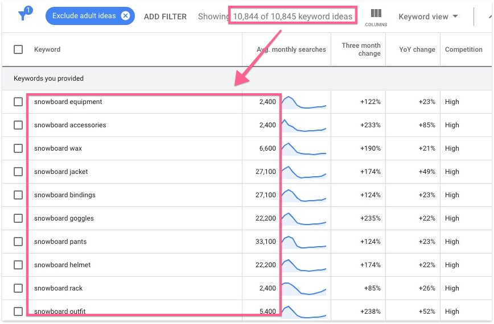Click the Competition column header

[463, 49]
